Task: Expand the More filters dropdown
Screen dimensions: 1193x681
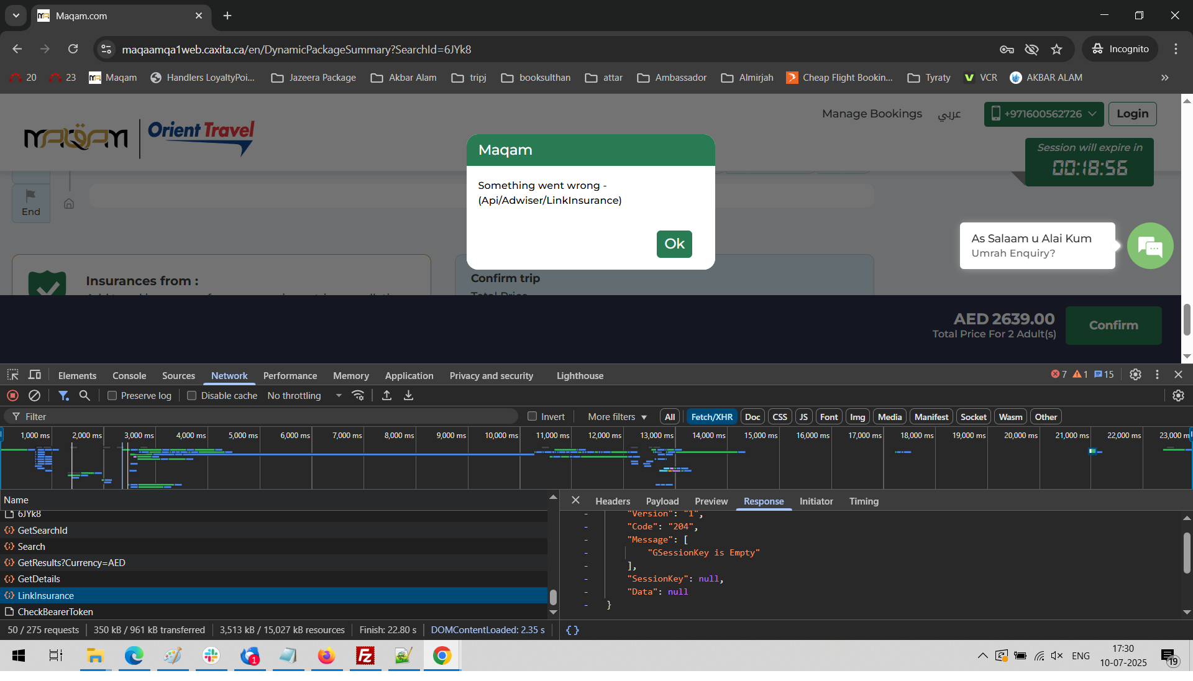Action: (617, 417)
